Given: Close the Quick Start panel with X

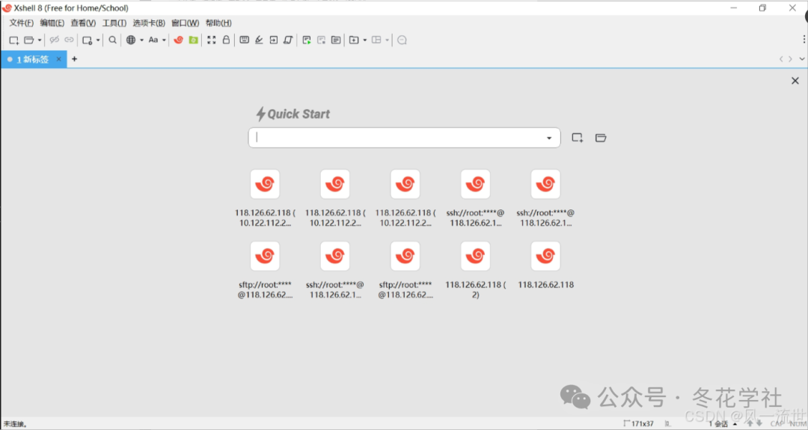Looking at the screenshot, I should [x=795, y=81].
